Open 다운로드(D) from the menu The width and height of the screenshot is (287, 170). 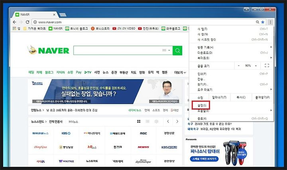click(231, 52)
